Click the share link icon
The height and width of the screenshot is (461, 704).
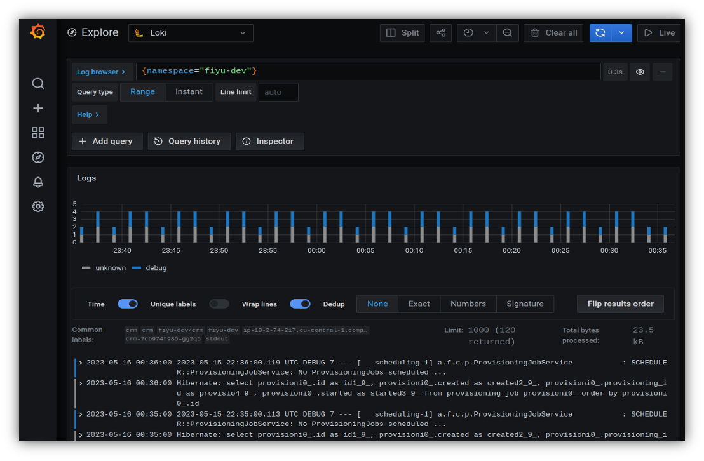pyautogui.click(x=440, y=33)
